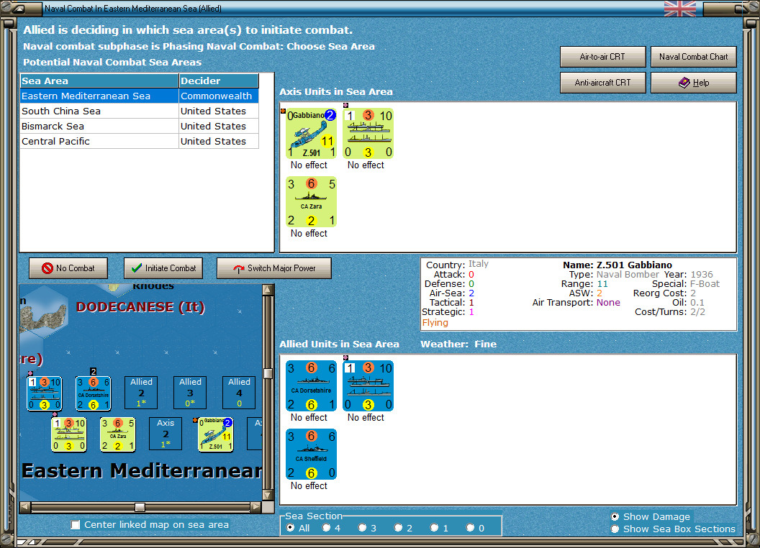Screen dimensions: 760x548
Task: Select the Z.501 Gabbiano unit in Axis Units panel
Action: point(311,133)
